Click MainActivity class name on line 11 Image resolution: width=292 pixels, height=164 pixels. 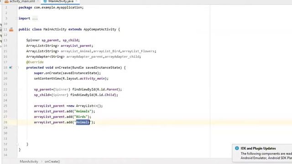click(x=55, y=29)
